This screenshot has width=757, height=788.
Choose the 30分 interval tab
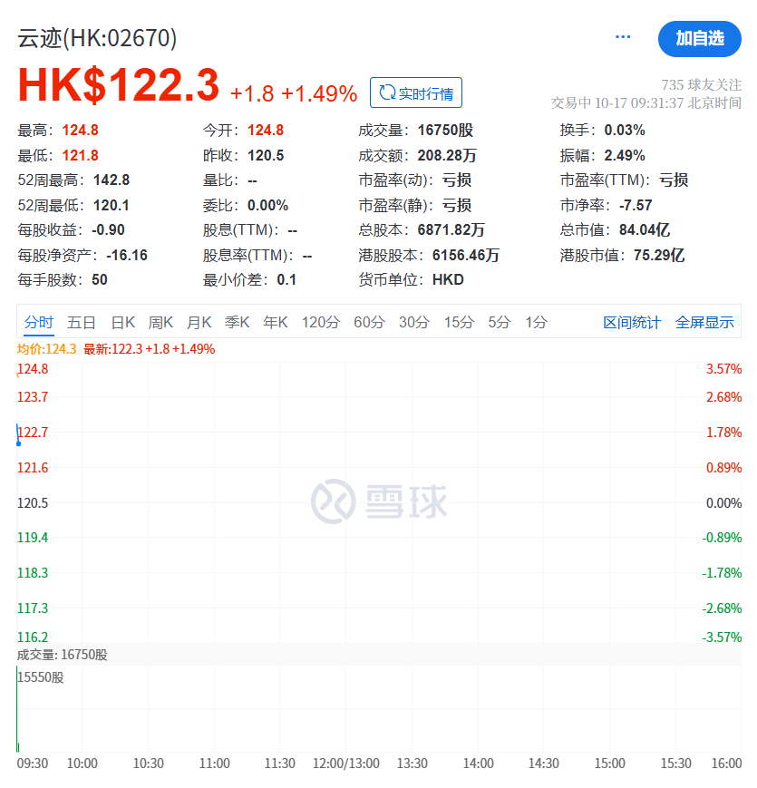[x=414, y=322]
